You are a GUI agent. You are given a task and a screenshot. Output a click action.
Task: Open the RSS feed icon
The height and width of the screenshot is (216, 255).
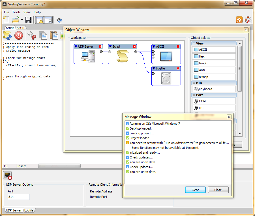coord(239,20)
